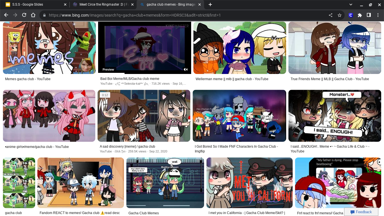The image size is (384, 216).
Task: Close the Meet Circe the Ringmaster tab
Action: coord(132,4)
